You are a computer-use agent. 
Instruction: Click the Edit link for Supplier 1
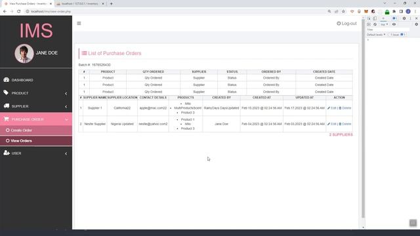point(333,108)
